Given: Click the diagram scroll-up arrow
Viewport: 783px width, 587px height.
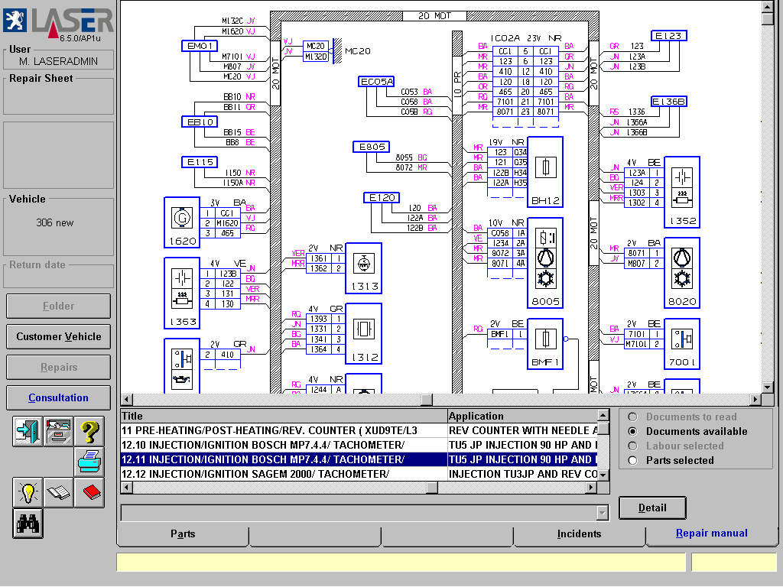Looking at the screenshot, I should pyautogui.click(x=768, y=6).
